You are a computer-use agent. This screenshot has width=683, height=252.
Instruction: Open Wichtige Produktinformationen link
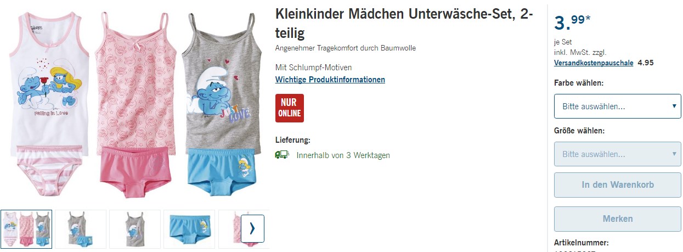330,80
